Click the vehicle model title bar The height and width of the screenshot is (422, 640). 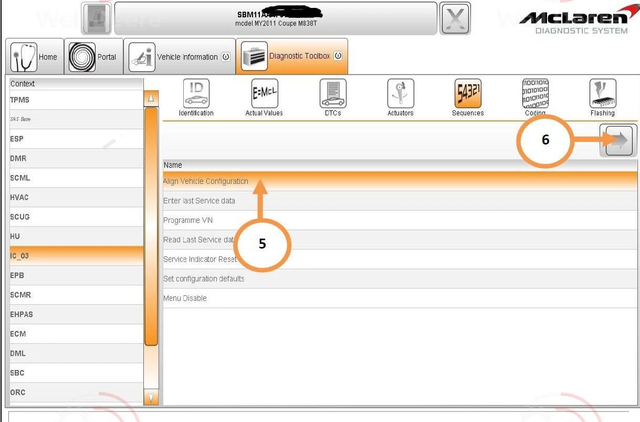276,18
